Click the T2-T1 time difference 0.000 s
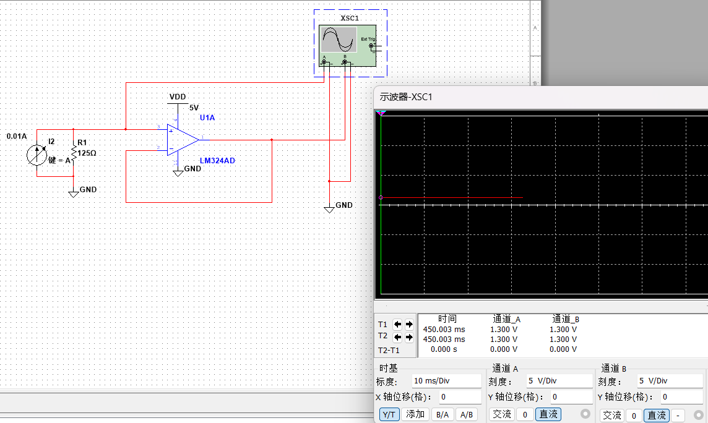 tap(444, 349)
